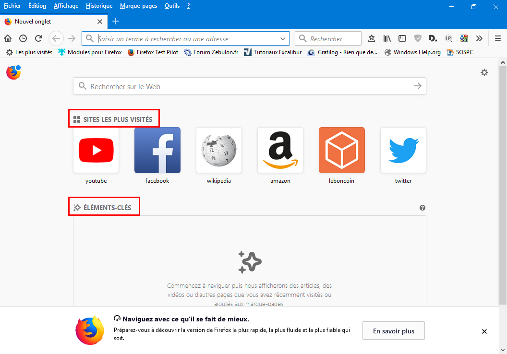Open Les plus visités bookmark folder
The image size is (507, 354).
29,52
